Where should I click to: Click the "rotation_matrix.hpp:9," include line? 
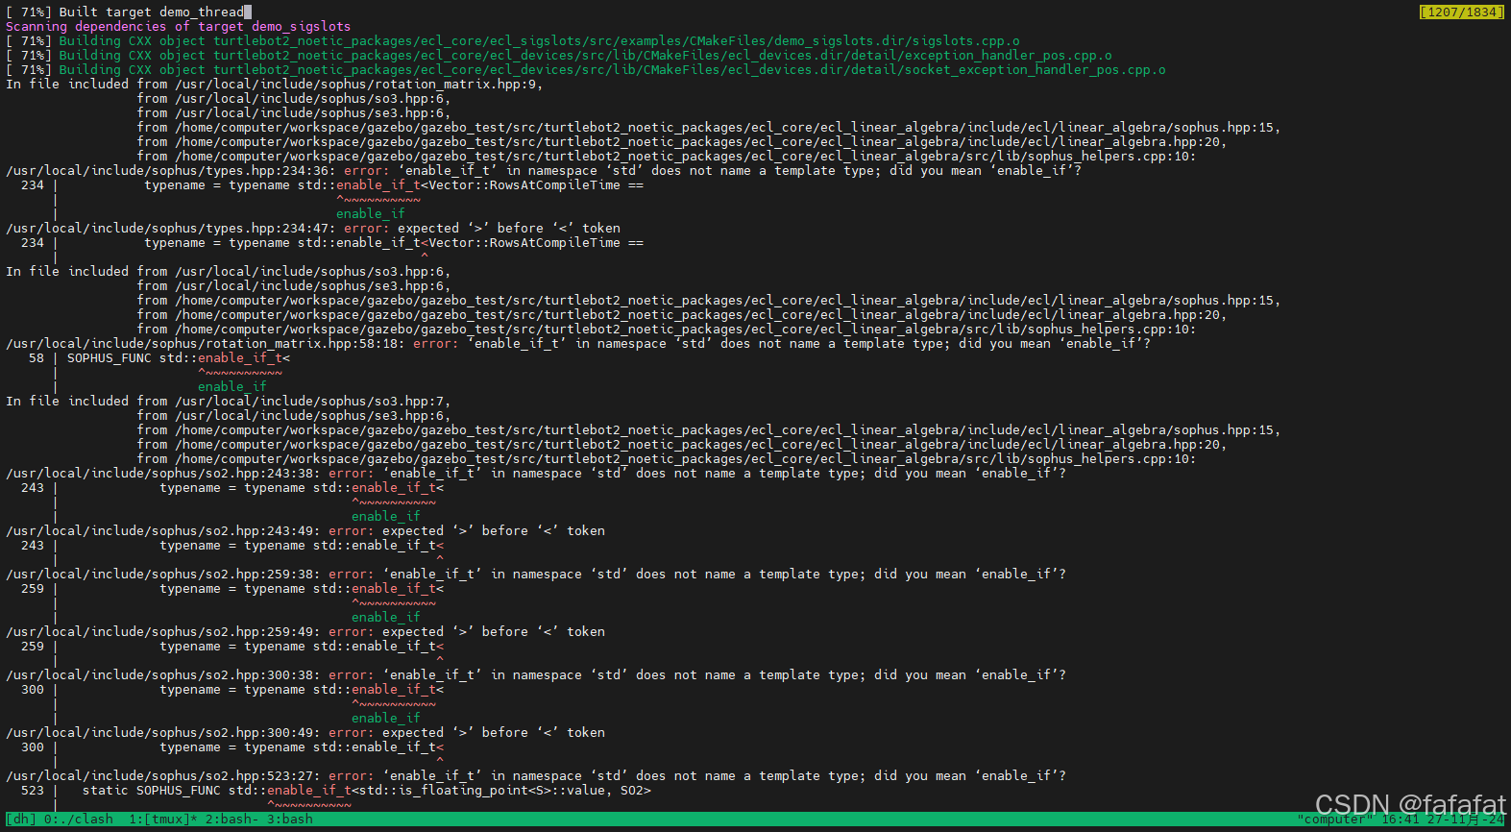coord(275,84)
